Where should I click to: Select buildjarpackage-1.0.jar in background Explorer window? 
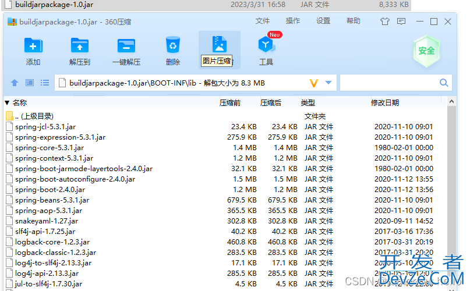tap(206, 5)
